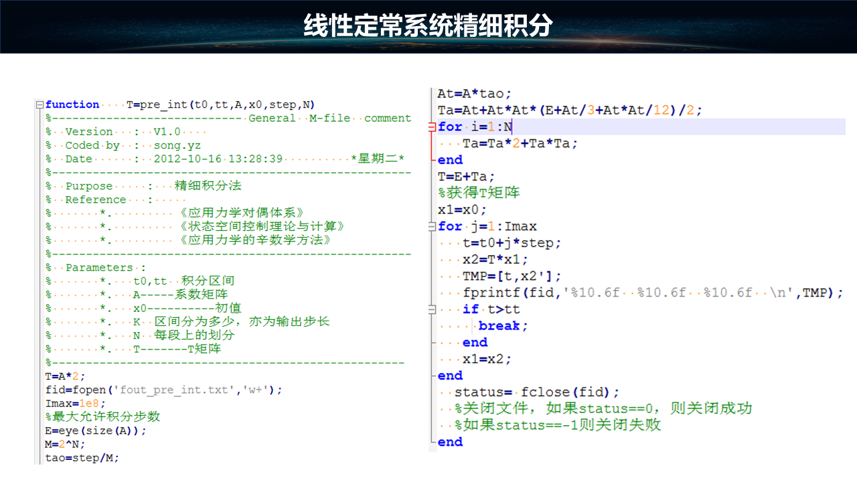Click the 'TMP=[t,x2'];' code line
This screenshot has width=857, height=482.
pos(512,276)
